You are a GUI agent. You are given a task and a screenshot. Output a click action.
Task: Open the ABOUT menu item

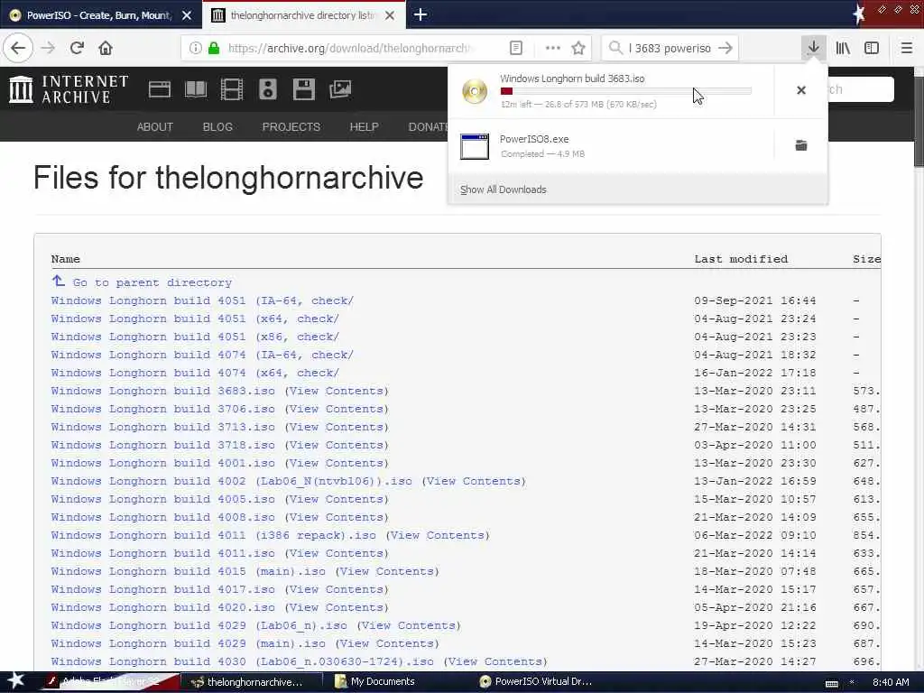[x=155, y=126]
